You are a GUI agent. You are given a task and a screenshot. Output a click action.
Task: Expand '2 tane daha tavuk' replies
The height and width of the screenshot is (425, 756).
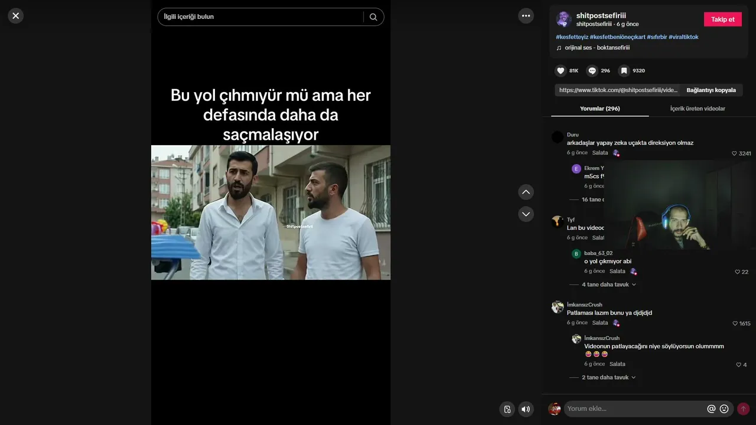click(609, 377)
